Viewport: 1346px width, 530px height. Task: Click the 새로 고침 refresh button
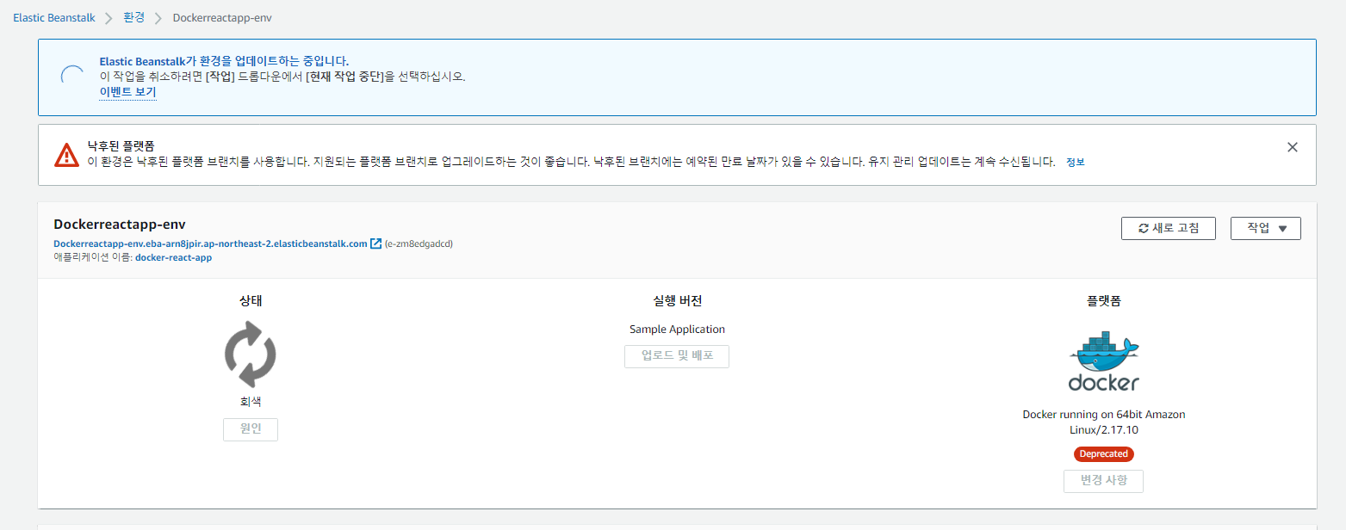click(1168, 228)
